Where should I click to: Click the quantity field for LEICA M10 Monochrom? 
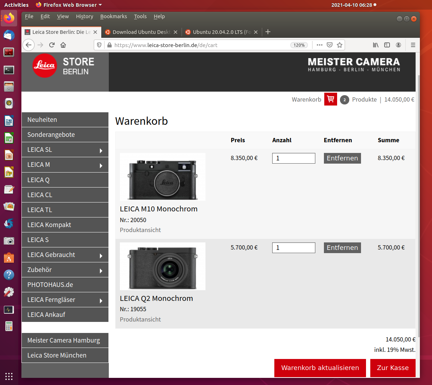[293, 158]
